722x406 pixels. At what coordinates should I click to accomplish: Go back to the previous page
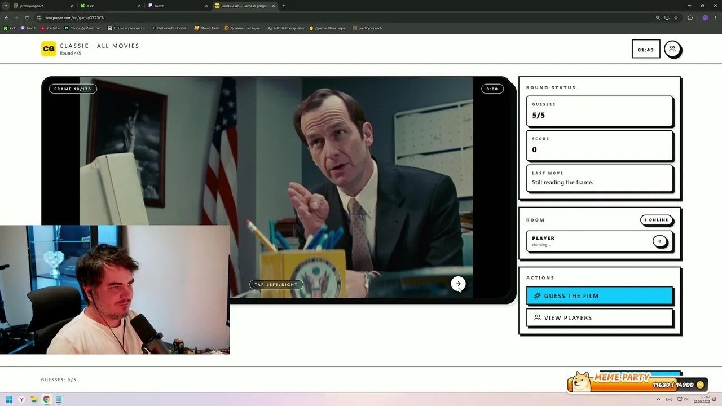click(7, 17)
